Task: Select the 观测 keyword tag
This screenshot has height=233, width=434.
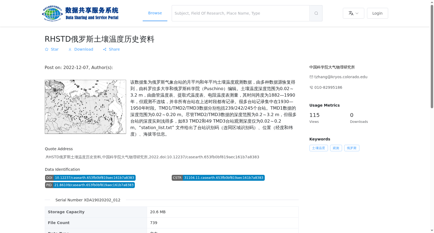Action: 336,148
